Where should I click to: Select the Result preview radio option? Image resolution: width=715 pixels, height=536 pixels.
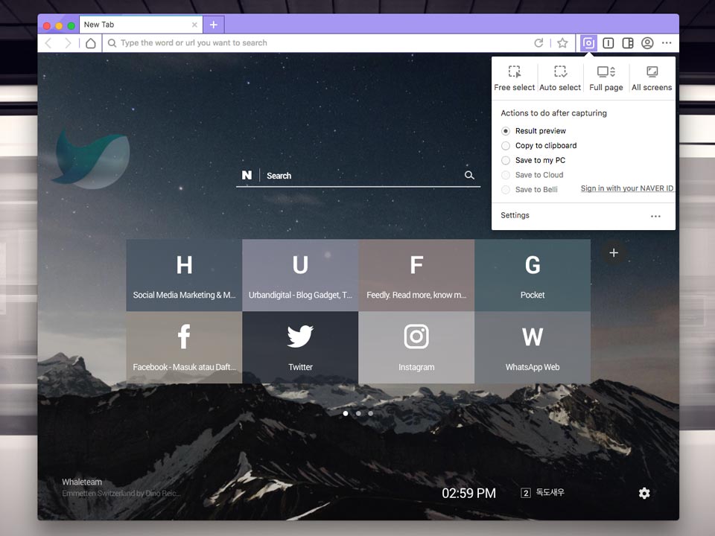tap(506, 131)
